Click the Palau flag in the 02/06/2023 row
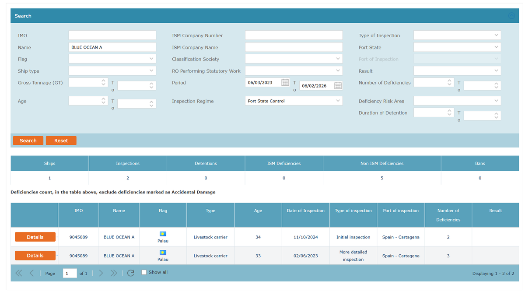The height and width of the screenshot is (295, 525). tap(163, 253)
